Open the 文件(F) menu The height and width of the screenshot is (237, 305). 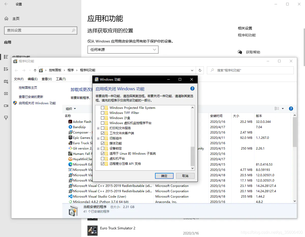coord(19,79)
